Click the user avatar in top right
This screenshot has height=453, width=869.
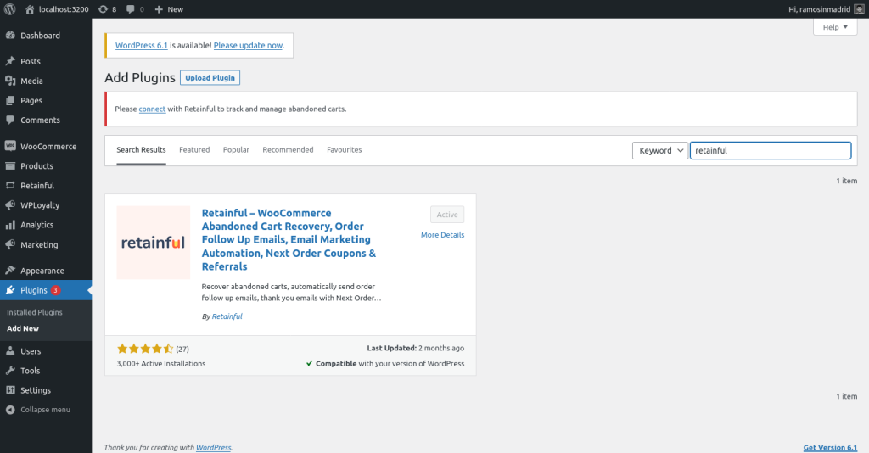(859, 9)
